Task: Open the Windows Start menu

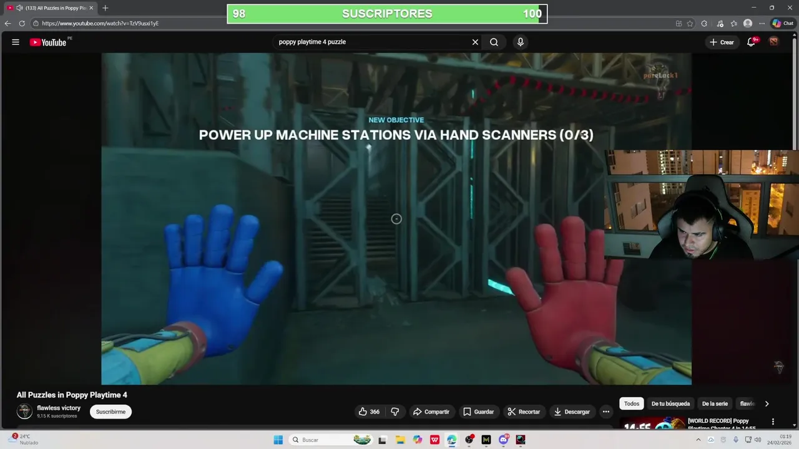Action: pos(278,440)
